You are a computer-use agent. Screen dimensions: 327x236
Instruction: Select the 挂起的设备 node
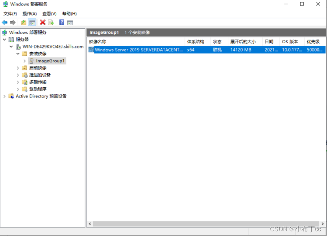tap(40, 75)
